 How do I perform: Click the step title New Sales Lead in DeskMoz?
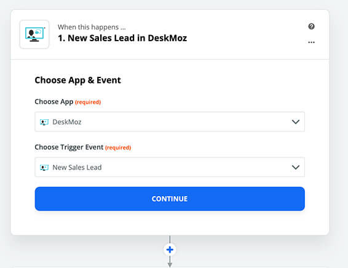122,38
